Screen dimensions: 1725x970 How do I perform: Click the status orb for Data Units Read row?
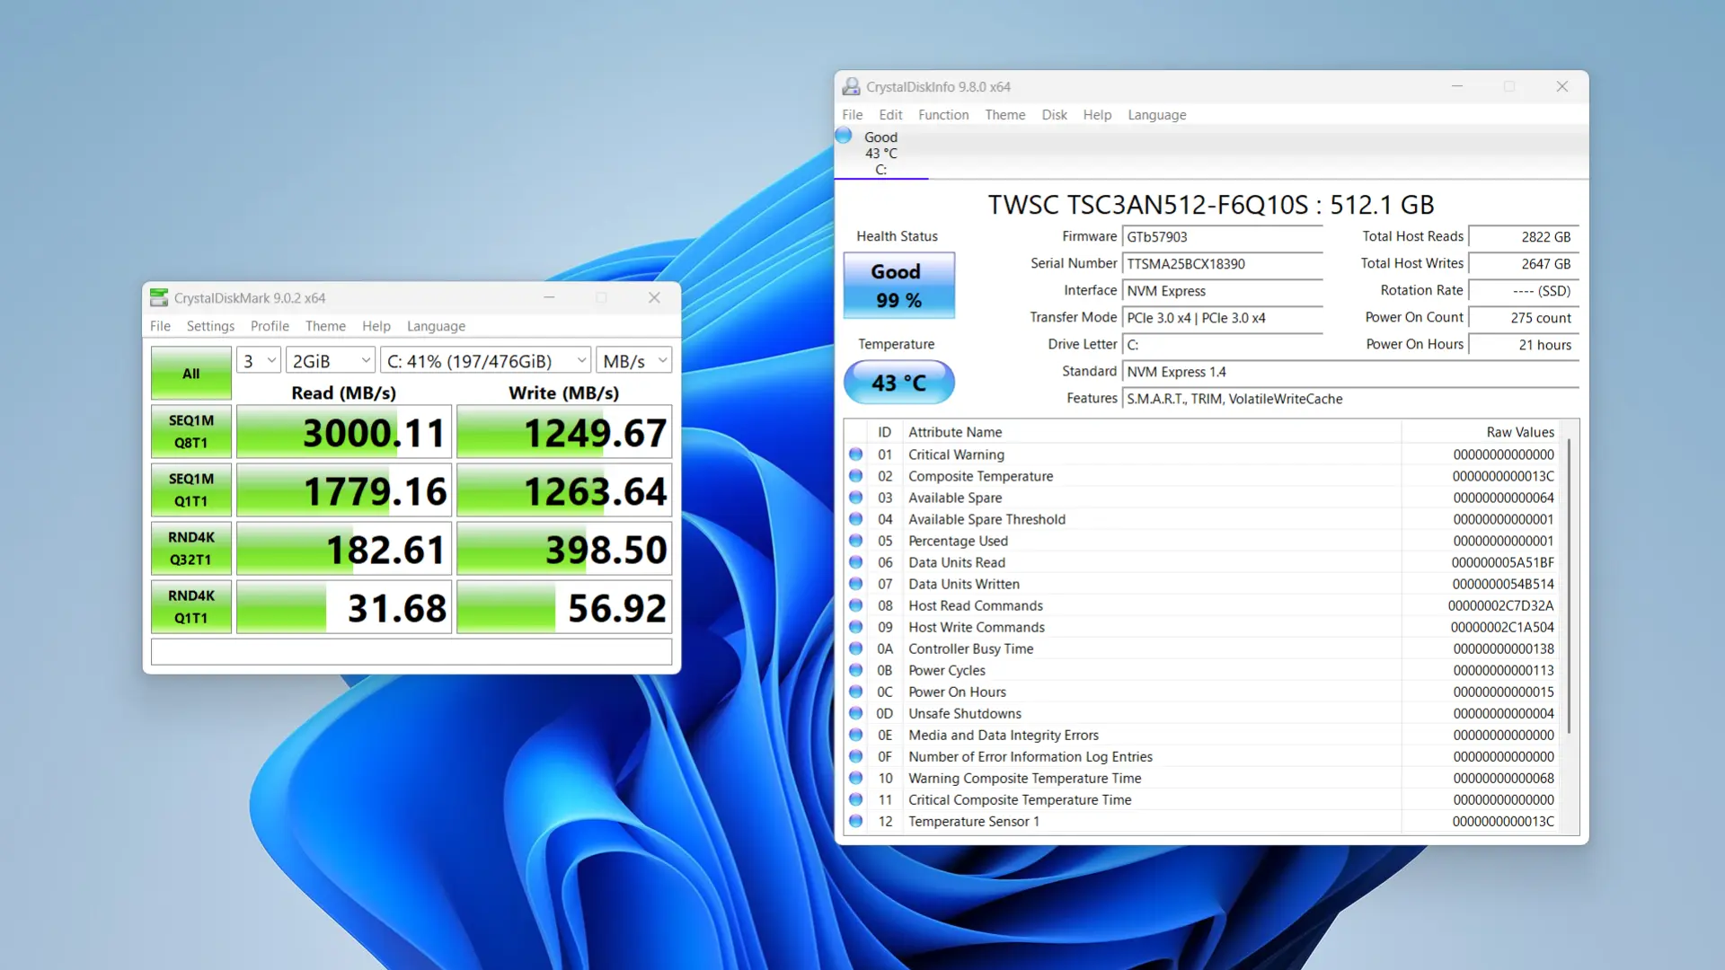pyautogui.click(x=856, y=562)
